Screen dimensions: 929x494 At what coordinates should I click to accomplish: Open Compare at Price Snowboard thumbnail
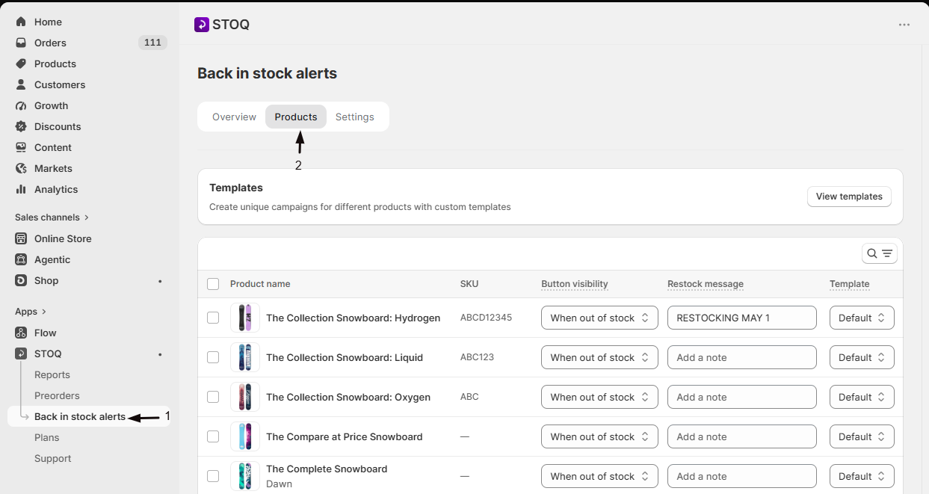click(x=245, y=436)
